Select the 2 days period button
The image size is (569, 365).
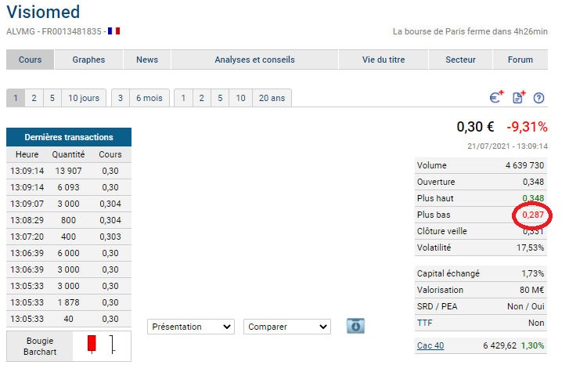[x=34, y=98]
